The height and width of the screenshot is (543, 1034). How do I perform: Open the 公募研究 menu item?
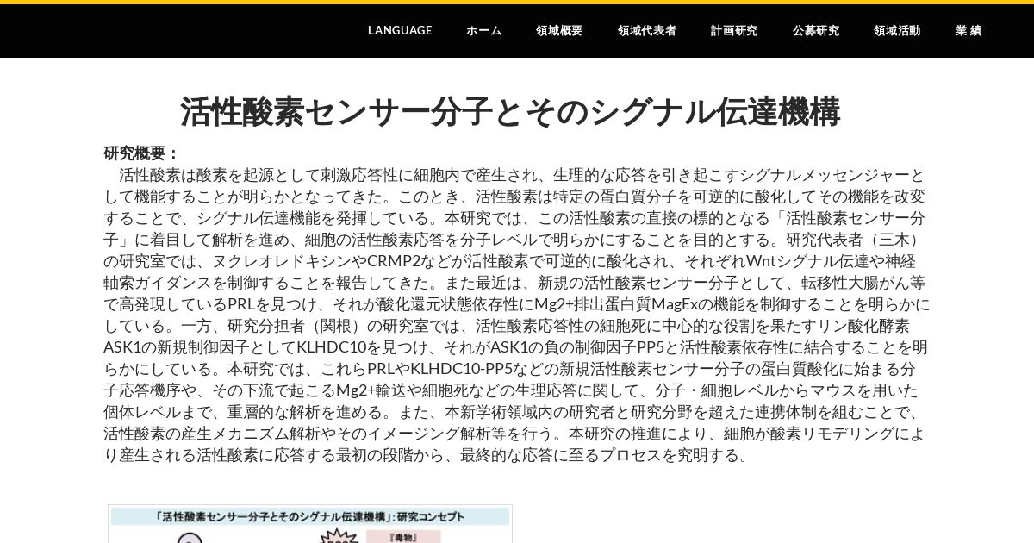pyautogui.click(x=816, y=31)
